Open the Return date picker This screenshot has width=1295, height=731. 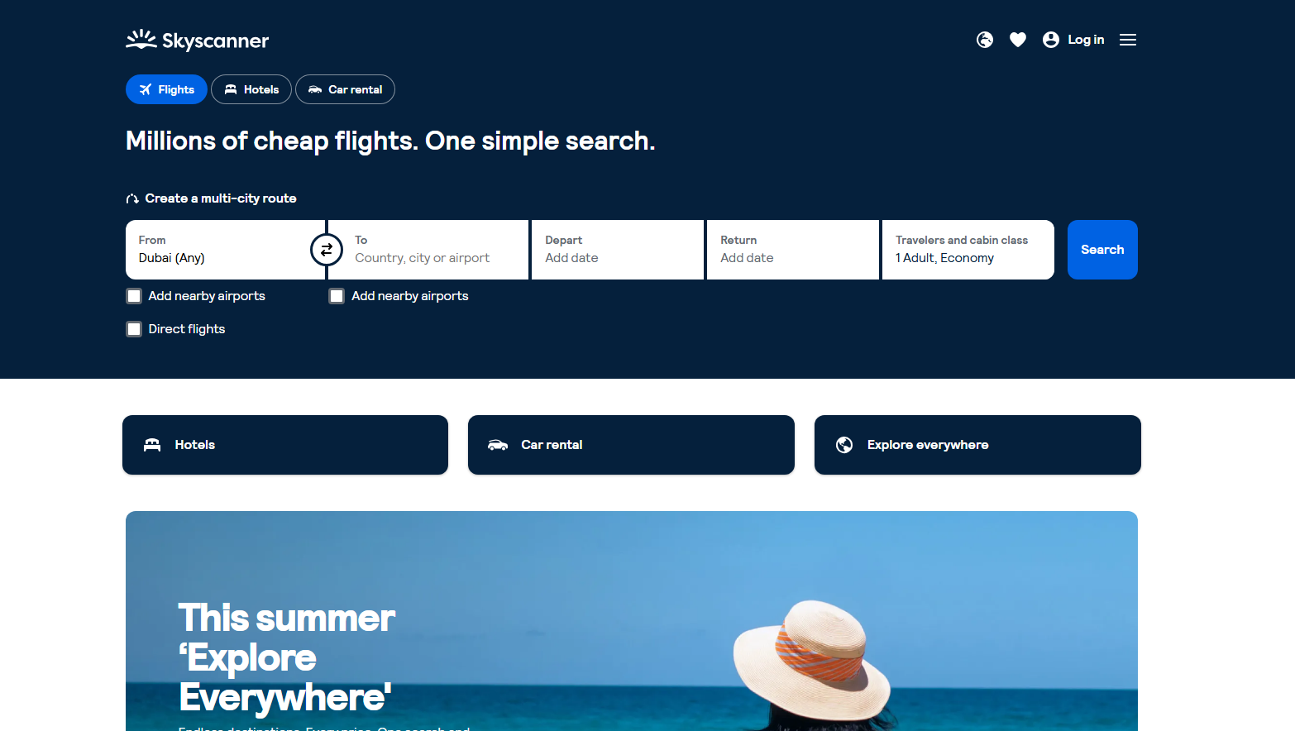[x=792, y=250]
